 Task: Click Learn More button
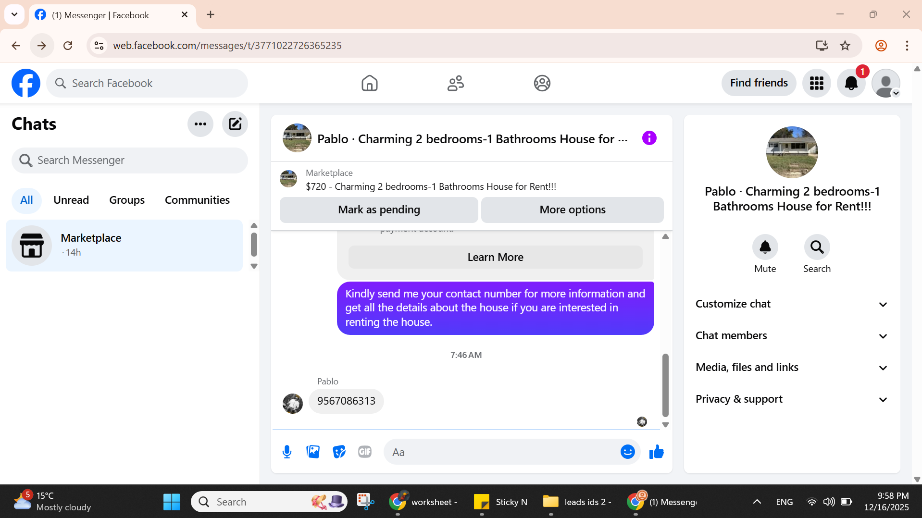tap(495, 257)
